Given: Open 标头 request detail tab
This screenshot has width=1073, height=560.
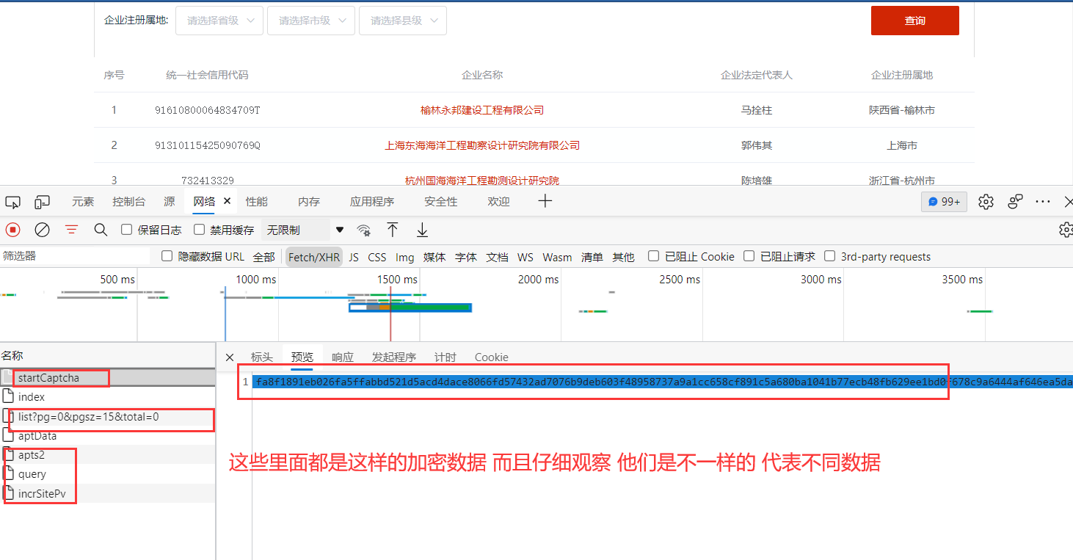Looking at the screenshot, I should click(x=262, y=357).
